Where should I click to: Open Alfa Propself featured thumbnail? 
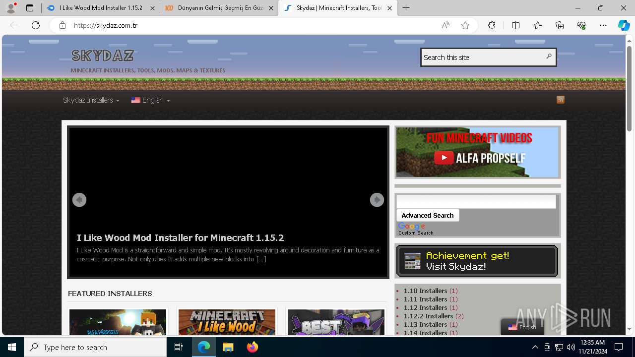[118, 322]
